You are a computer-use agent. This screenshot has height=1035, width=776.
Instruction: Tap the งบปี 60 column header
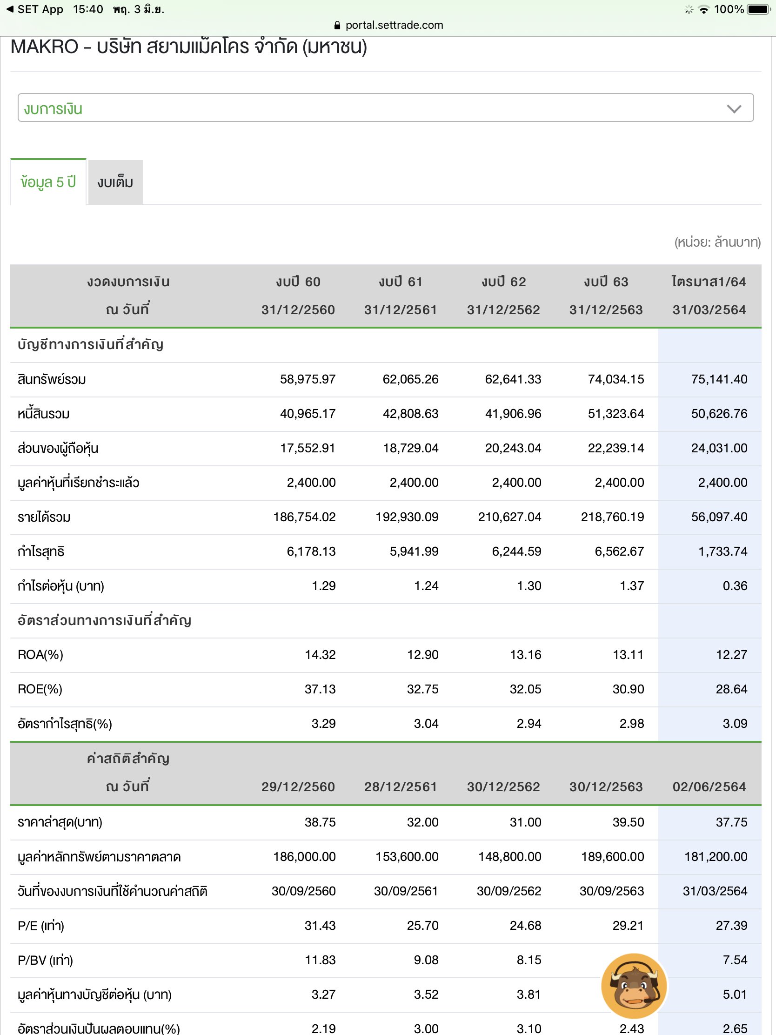pos(298,282)
